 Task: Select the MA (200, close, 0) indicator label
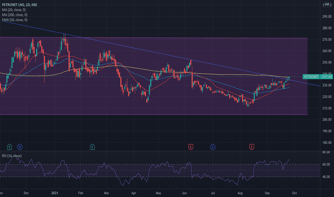click(14, 15)
